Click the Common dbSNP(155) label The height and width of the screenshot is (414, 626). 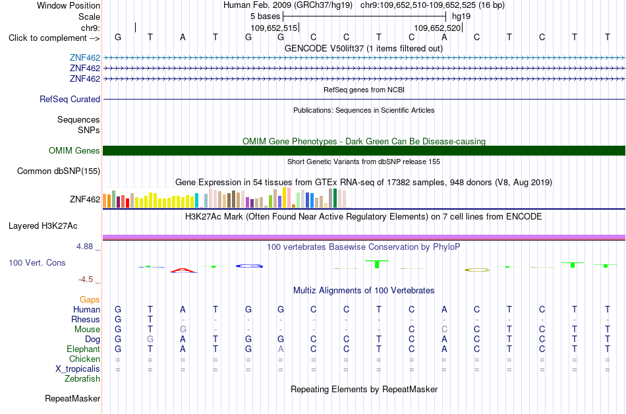click(58, 171)
